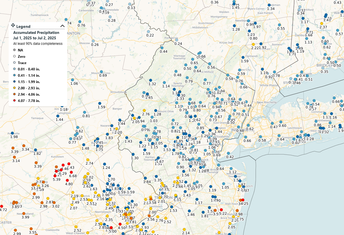Image resolution: width=344 pixels, height=235 pixels.
Task: Click the blue station marker reading 0.72
Action: (173, 120)
